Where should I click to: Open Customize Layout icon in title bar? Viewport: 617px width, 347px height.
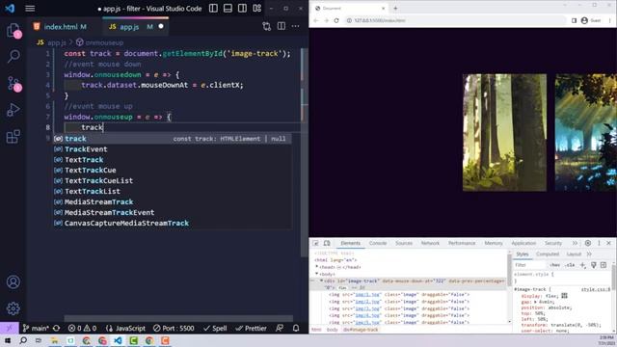[x=257, y=9]
